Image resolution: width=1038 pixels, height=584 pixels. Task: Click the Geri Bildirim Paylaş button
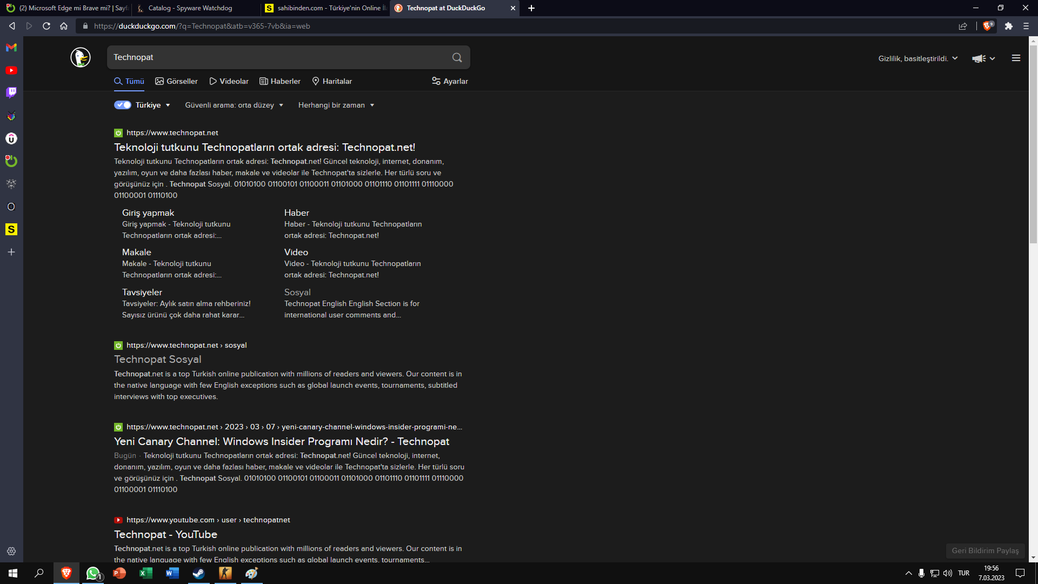click(985, 550)
